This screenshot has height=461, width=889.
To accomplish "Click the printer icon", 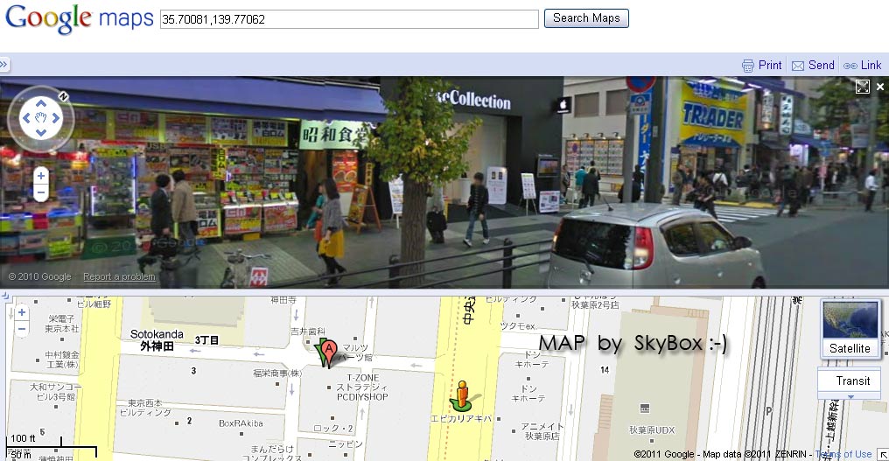I will [x=748, y=66].
